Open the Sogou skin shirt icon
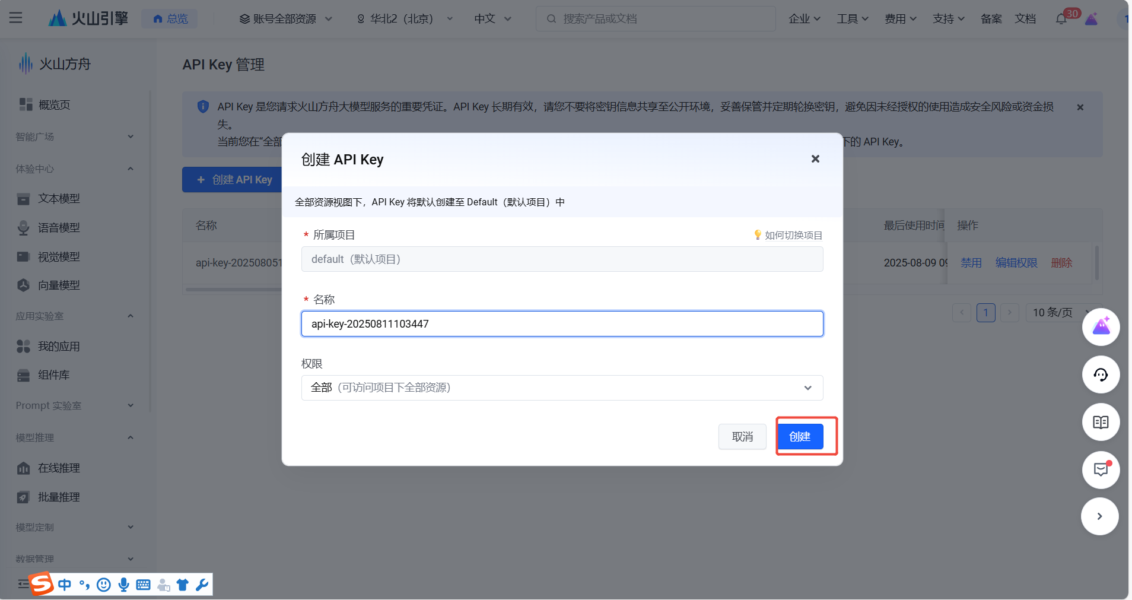This screenshot has height=600, width=1132. tap(182, 585)
